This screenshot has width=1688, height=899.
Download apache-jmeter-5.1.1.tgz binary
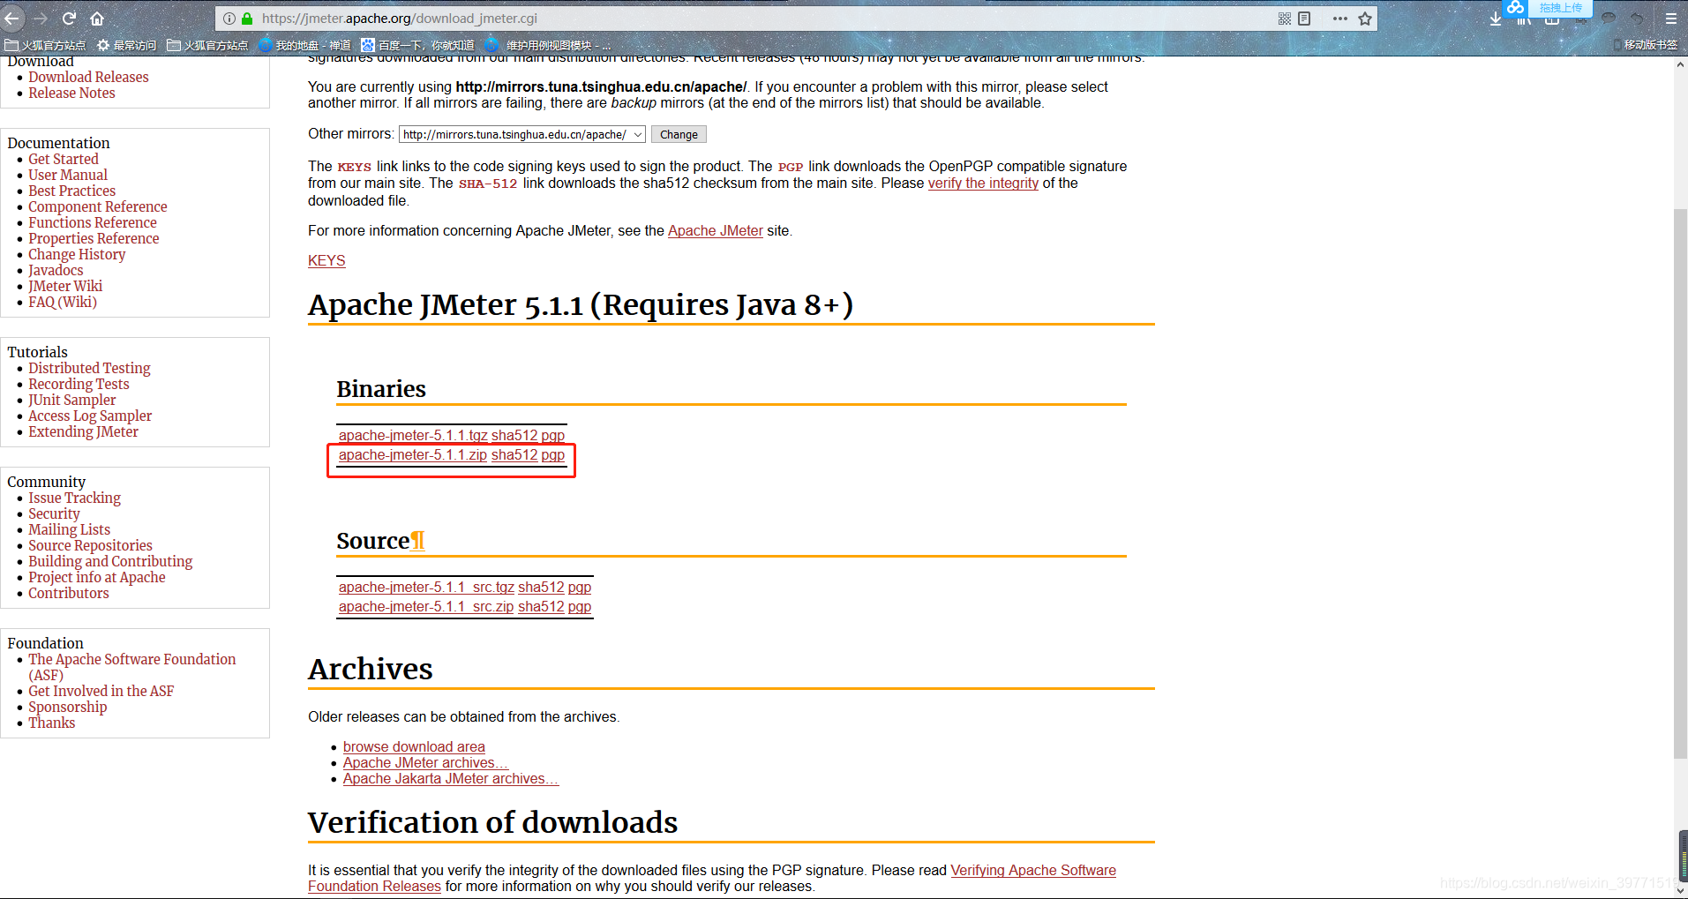[413, 436]
